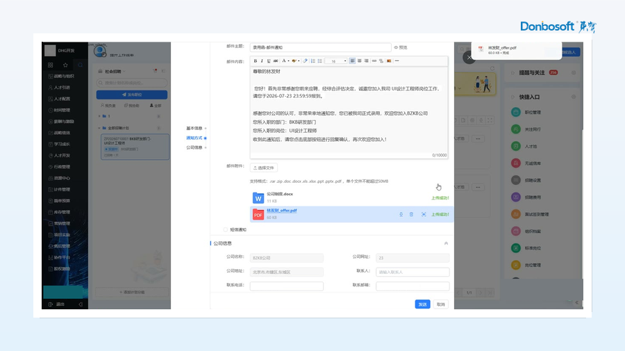Click the insert image icon in editor toolbar
The width and height of the screenshot is (625, 351).
pyautogui.click(x=389, y=61)
